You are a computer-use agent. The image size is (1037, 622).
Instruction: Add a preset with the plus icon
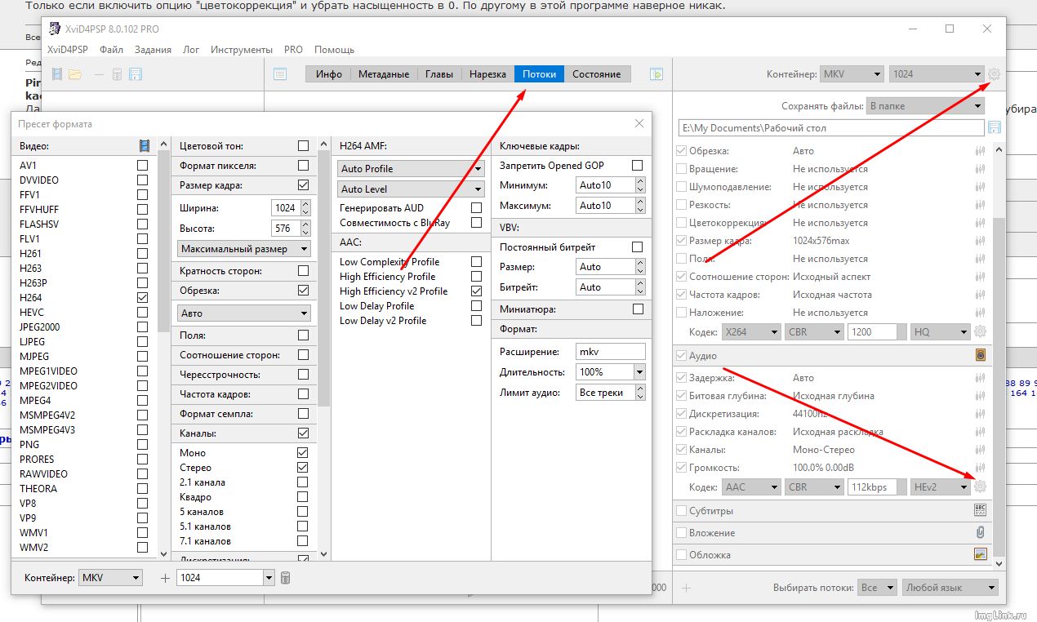[x=165, y=578]
